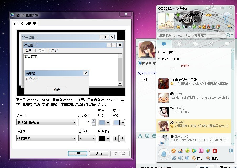
Task: Click the QQ Mail envelope icon
Action: pos(189,27)
